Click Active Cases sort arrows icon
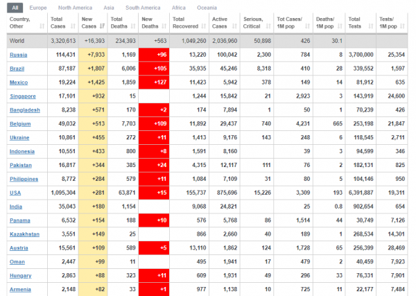 234,26
